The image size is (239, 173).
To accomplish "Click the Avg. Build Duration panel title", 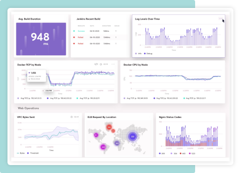I will click(29, 19).
